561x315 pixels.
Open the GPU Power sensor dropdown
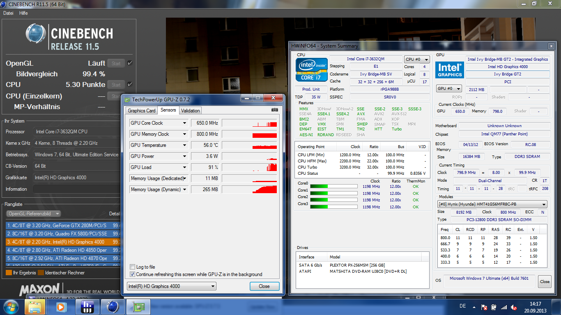[x=185, y=156]
